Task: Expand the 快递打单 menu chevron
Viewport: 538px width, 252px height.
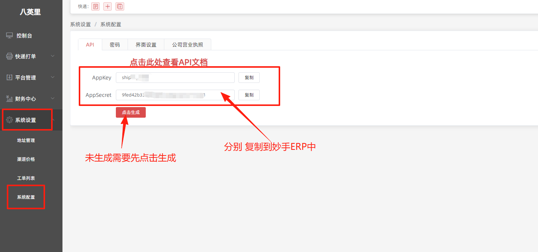Action: (x=53, y=56)
